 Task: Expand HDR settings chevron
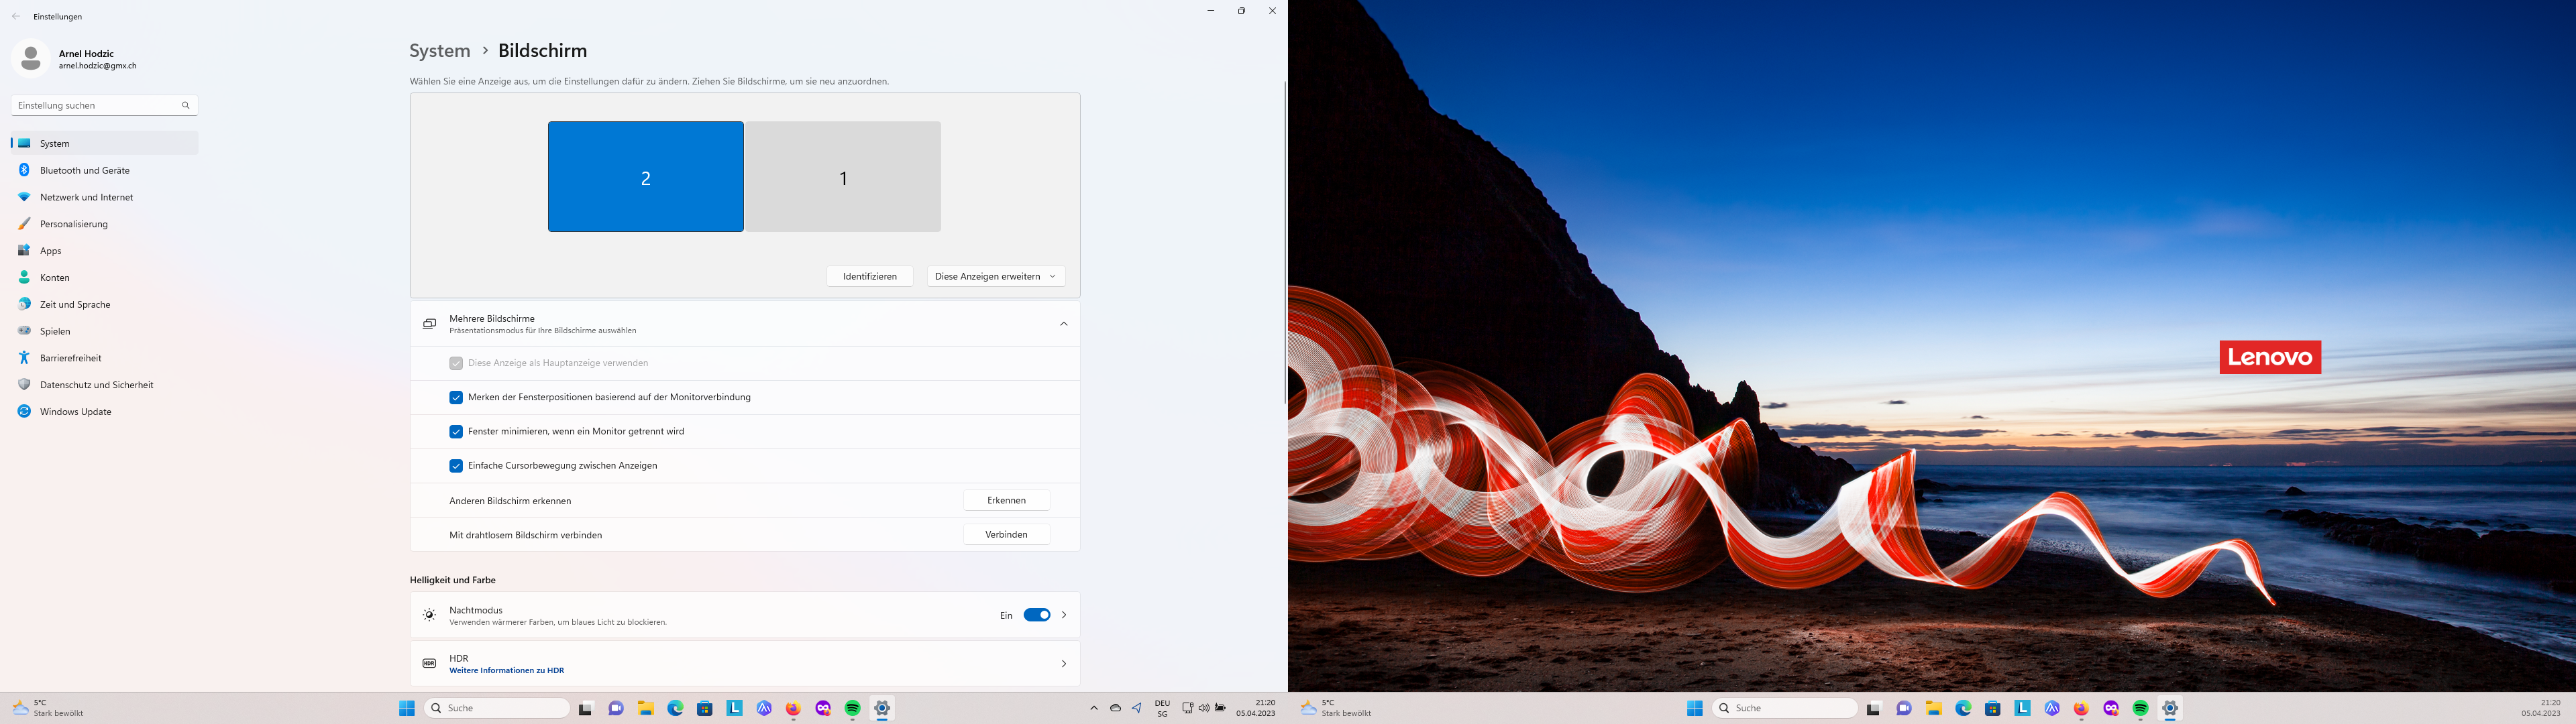[x=1063, y=663]
